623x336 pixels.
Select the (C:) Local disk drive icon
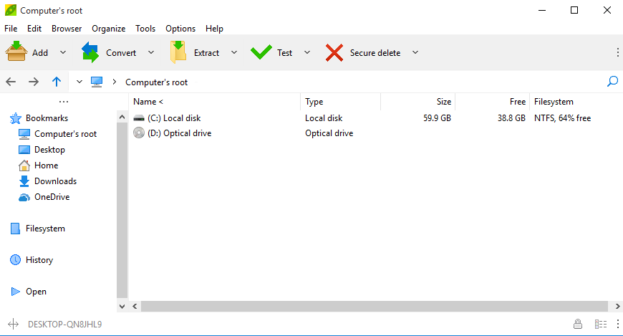click(139, 118)
